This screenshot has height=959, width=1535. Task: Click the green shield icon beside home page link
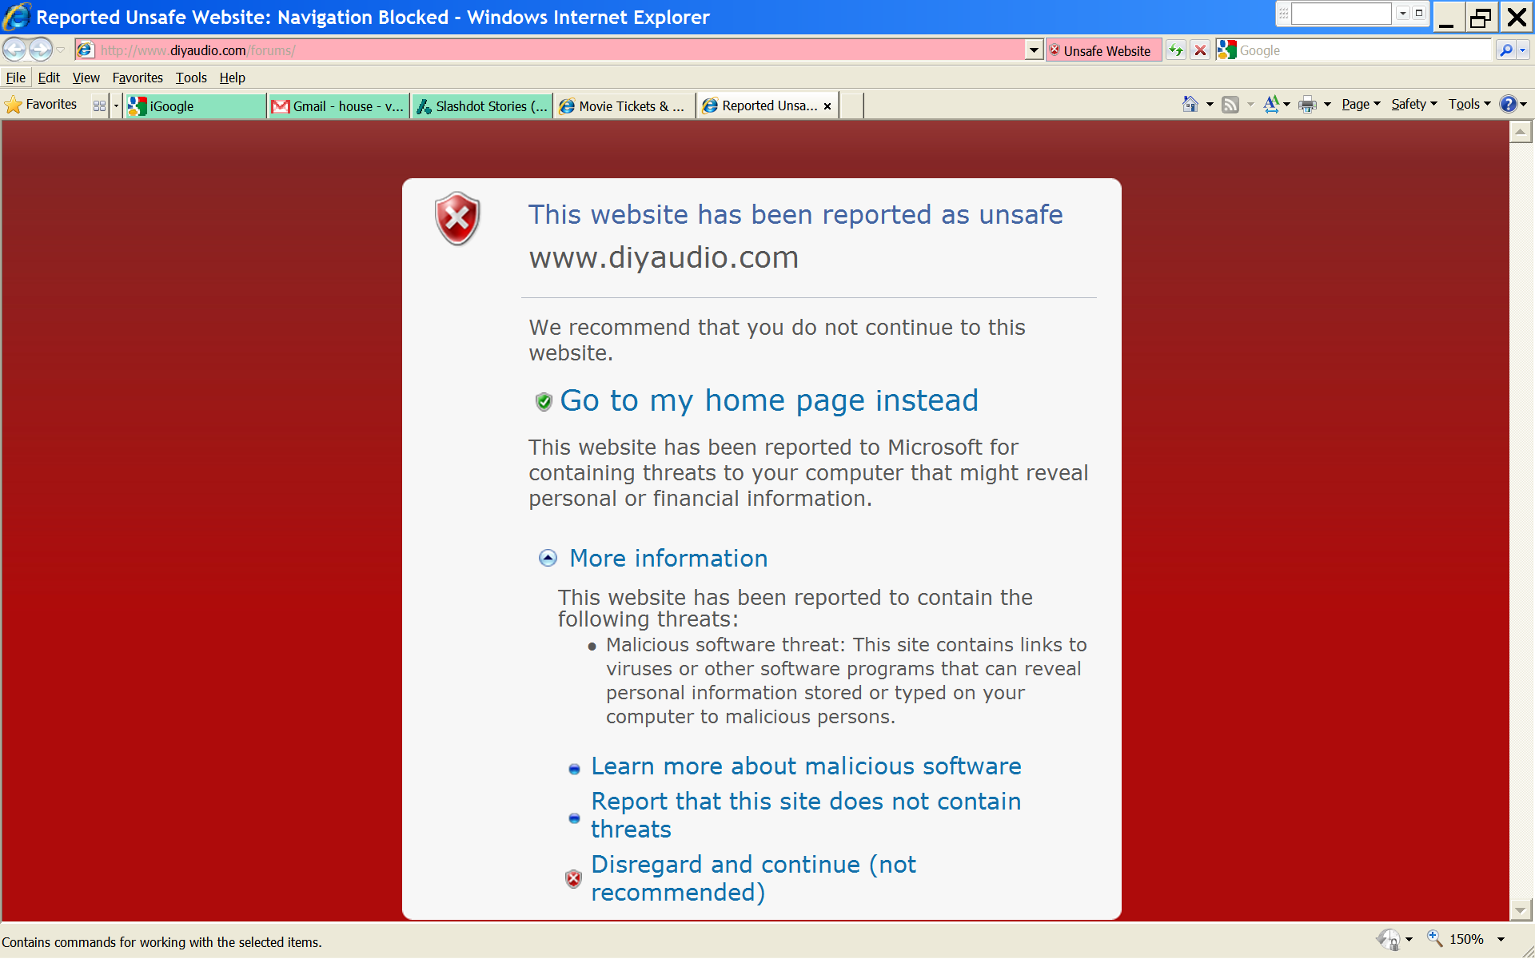click(544, 401)
